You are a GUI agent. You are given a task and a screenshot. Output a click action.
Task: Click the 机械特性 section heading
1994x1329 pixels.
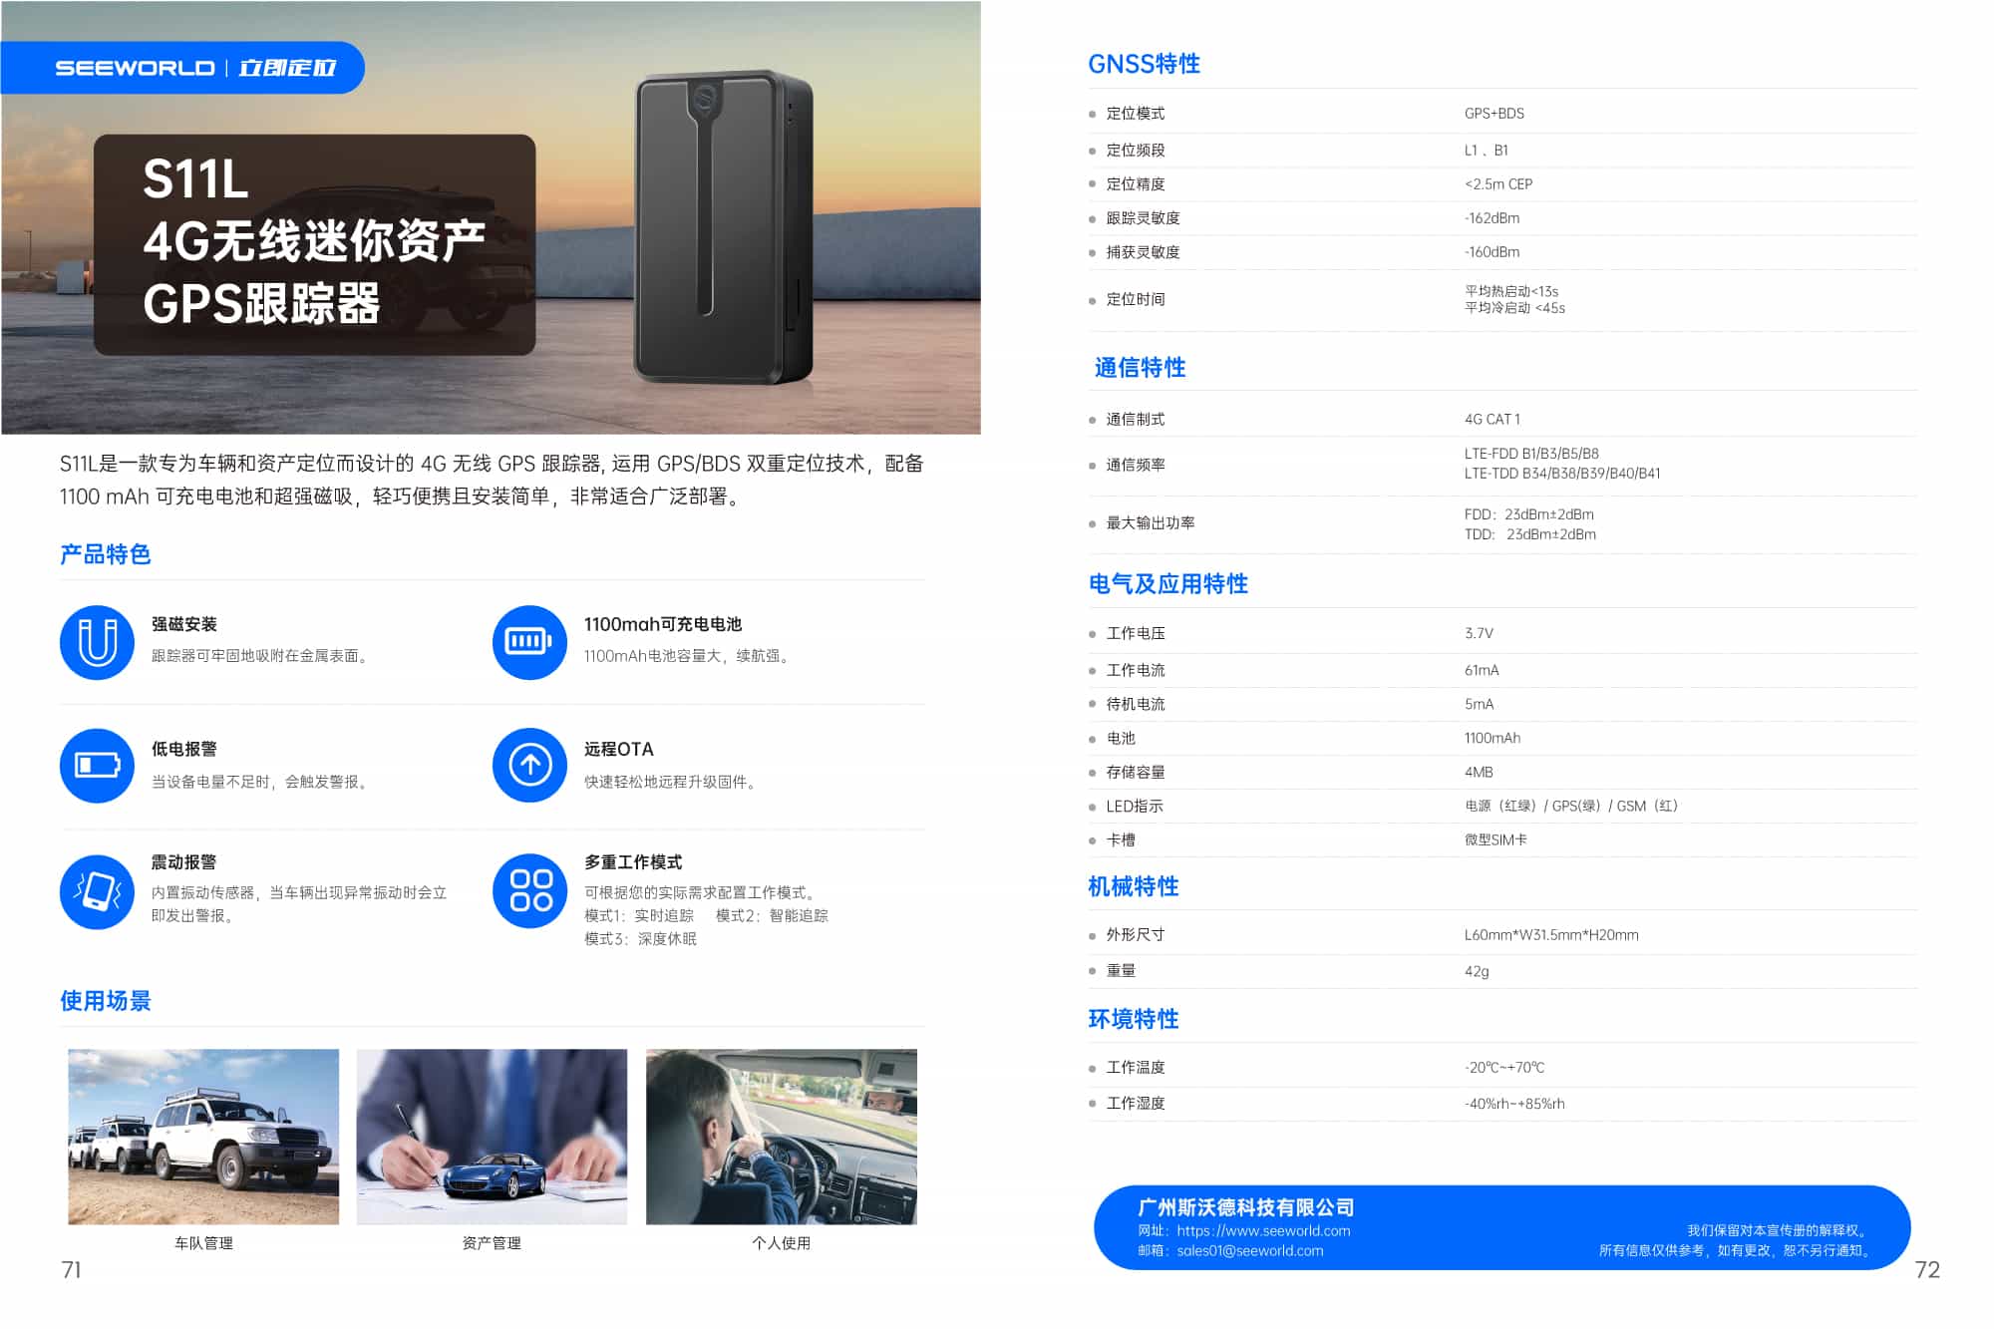[1133, 886]
